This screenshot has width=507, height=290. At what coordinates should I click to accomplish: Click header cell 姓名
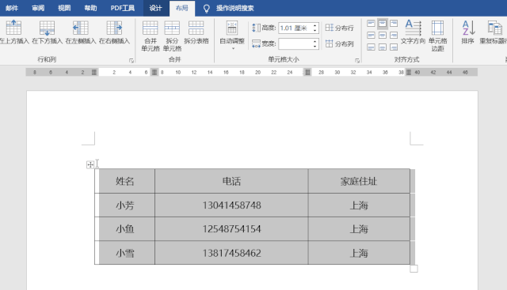coord(125,181)
